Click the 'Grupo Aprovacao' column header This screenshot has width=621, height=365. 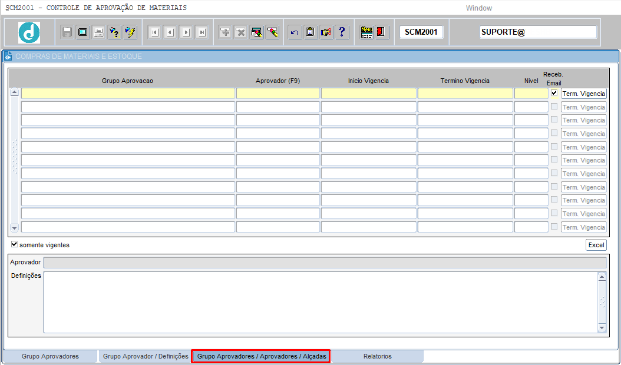click(127, 81)
